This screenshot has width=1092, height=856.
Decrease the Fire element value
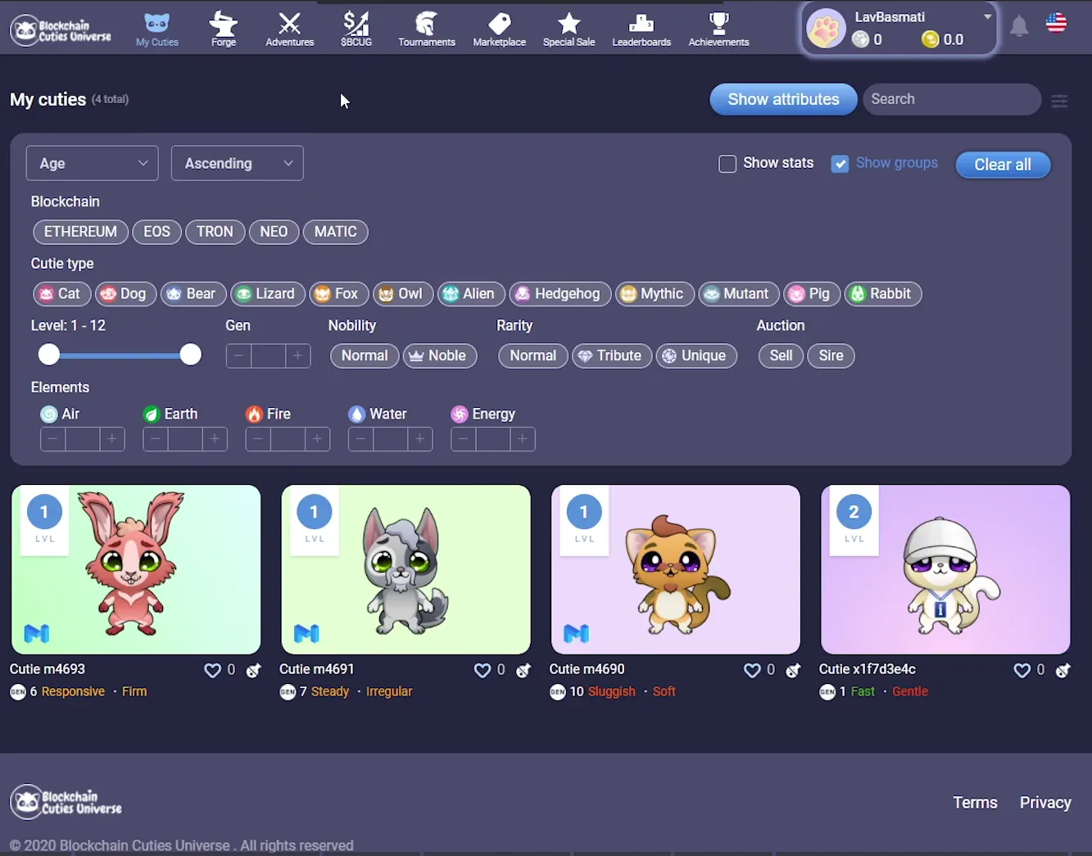tap(258, 439)
